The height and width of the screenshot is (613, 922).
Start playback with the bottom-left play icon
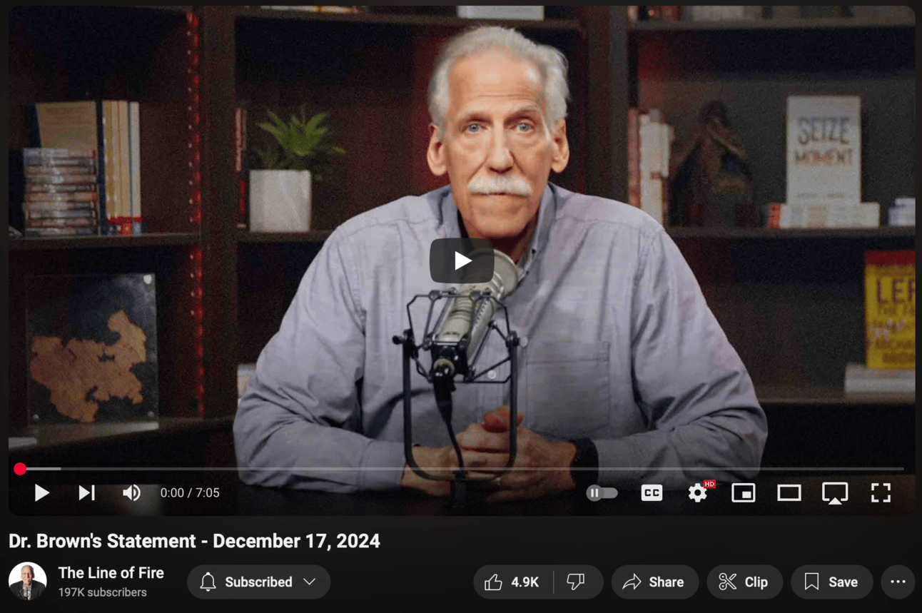coord(42,492)
